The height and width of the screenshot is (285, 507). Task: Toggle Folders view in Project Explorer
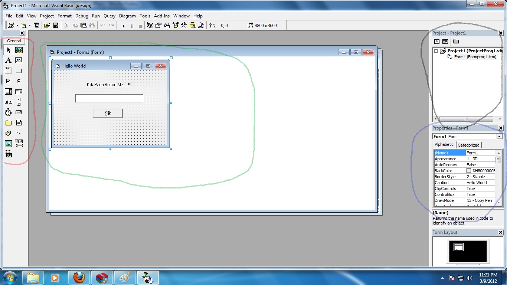pyautogui.click(x=456, y=41)
